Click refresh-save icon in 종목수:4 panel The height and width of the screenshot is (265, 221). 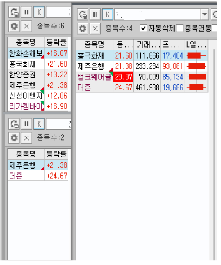coord(83,14)
